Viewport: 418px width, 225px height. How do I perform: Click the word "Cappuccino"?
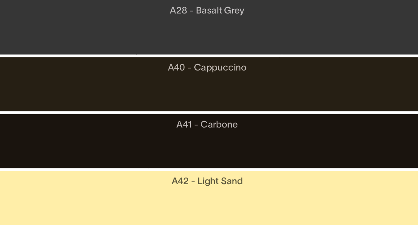coord(220,68)
